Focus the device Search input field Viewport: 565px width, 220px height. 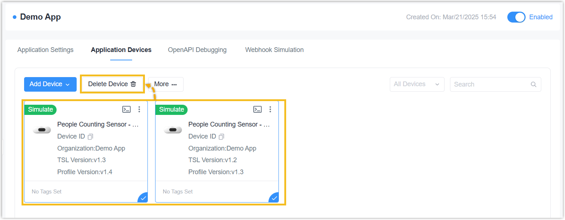490,84
